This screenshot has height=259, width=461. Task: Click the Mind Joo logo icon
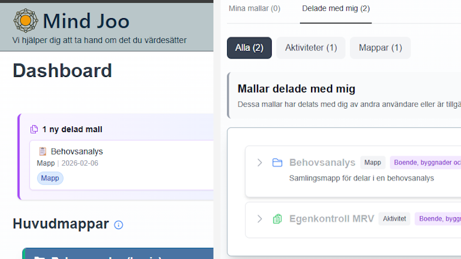(26, 21)
